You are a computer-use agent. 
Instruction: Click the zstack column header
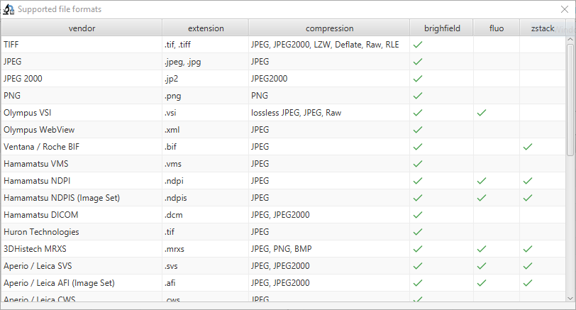point(542,28)
